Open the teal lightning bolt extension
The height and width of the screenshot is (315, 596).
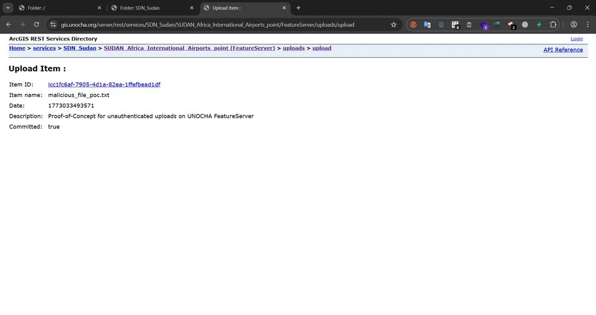coord(539,24)
